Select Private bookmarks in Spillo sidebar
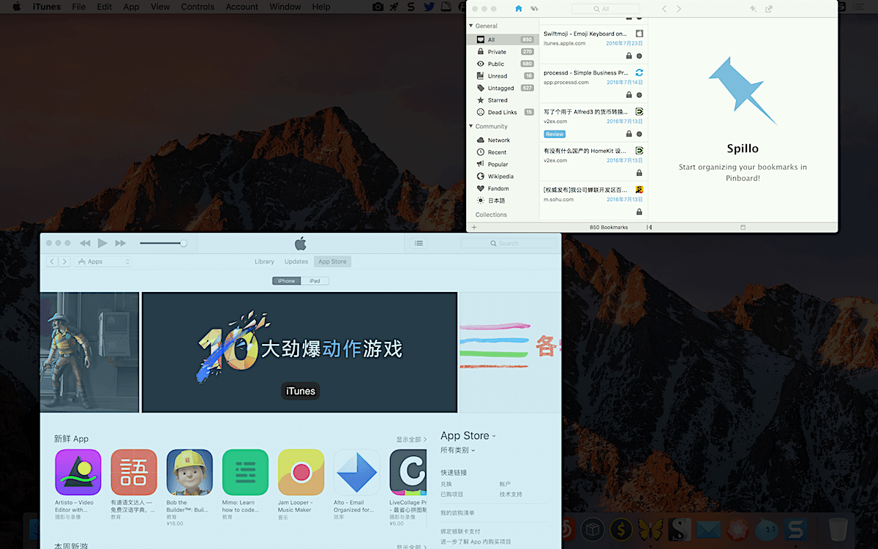This screenshot has height=549, width=878. click(x=503, y=52)
